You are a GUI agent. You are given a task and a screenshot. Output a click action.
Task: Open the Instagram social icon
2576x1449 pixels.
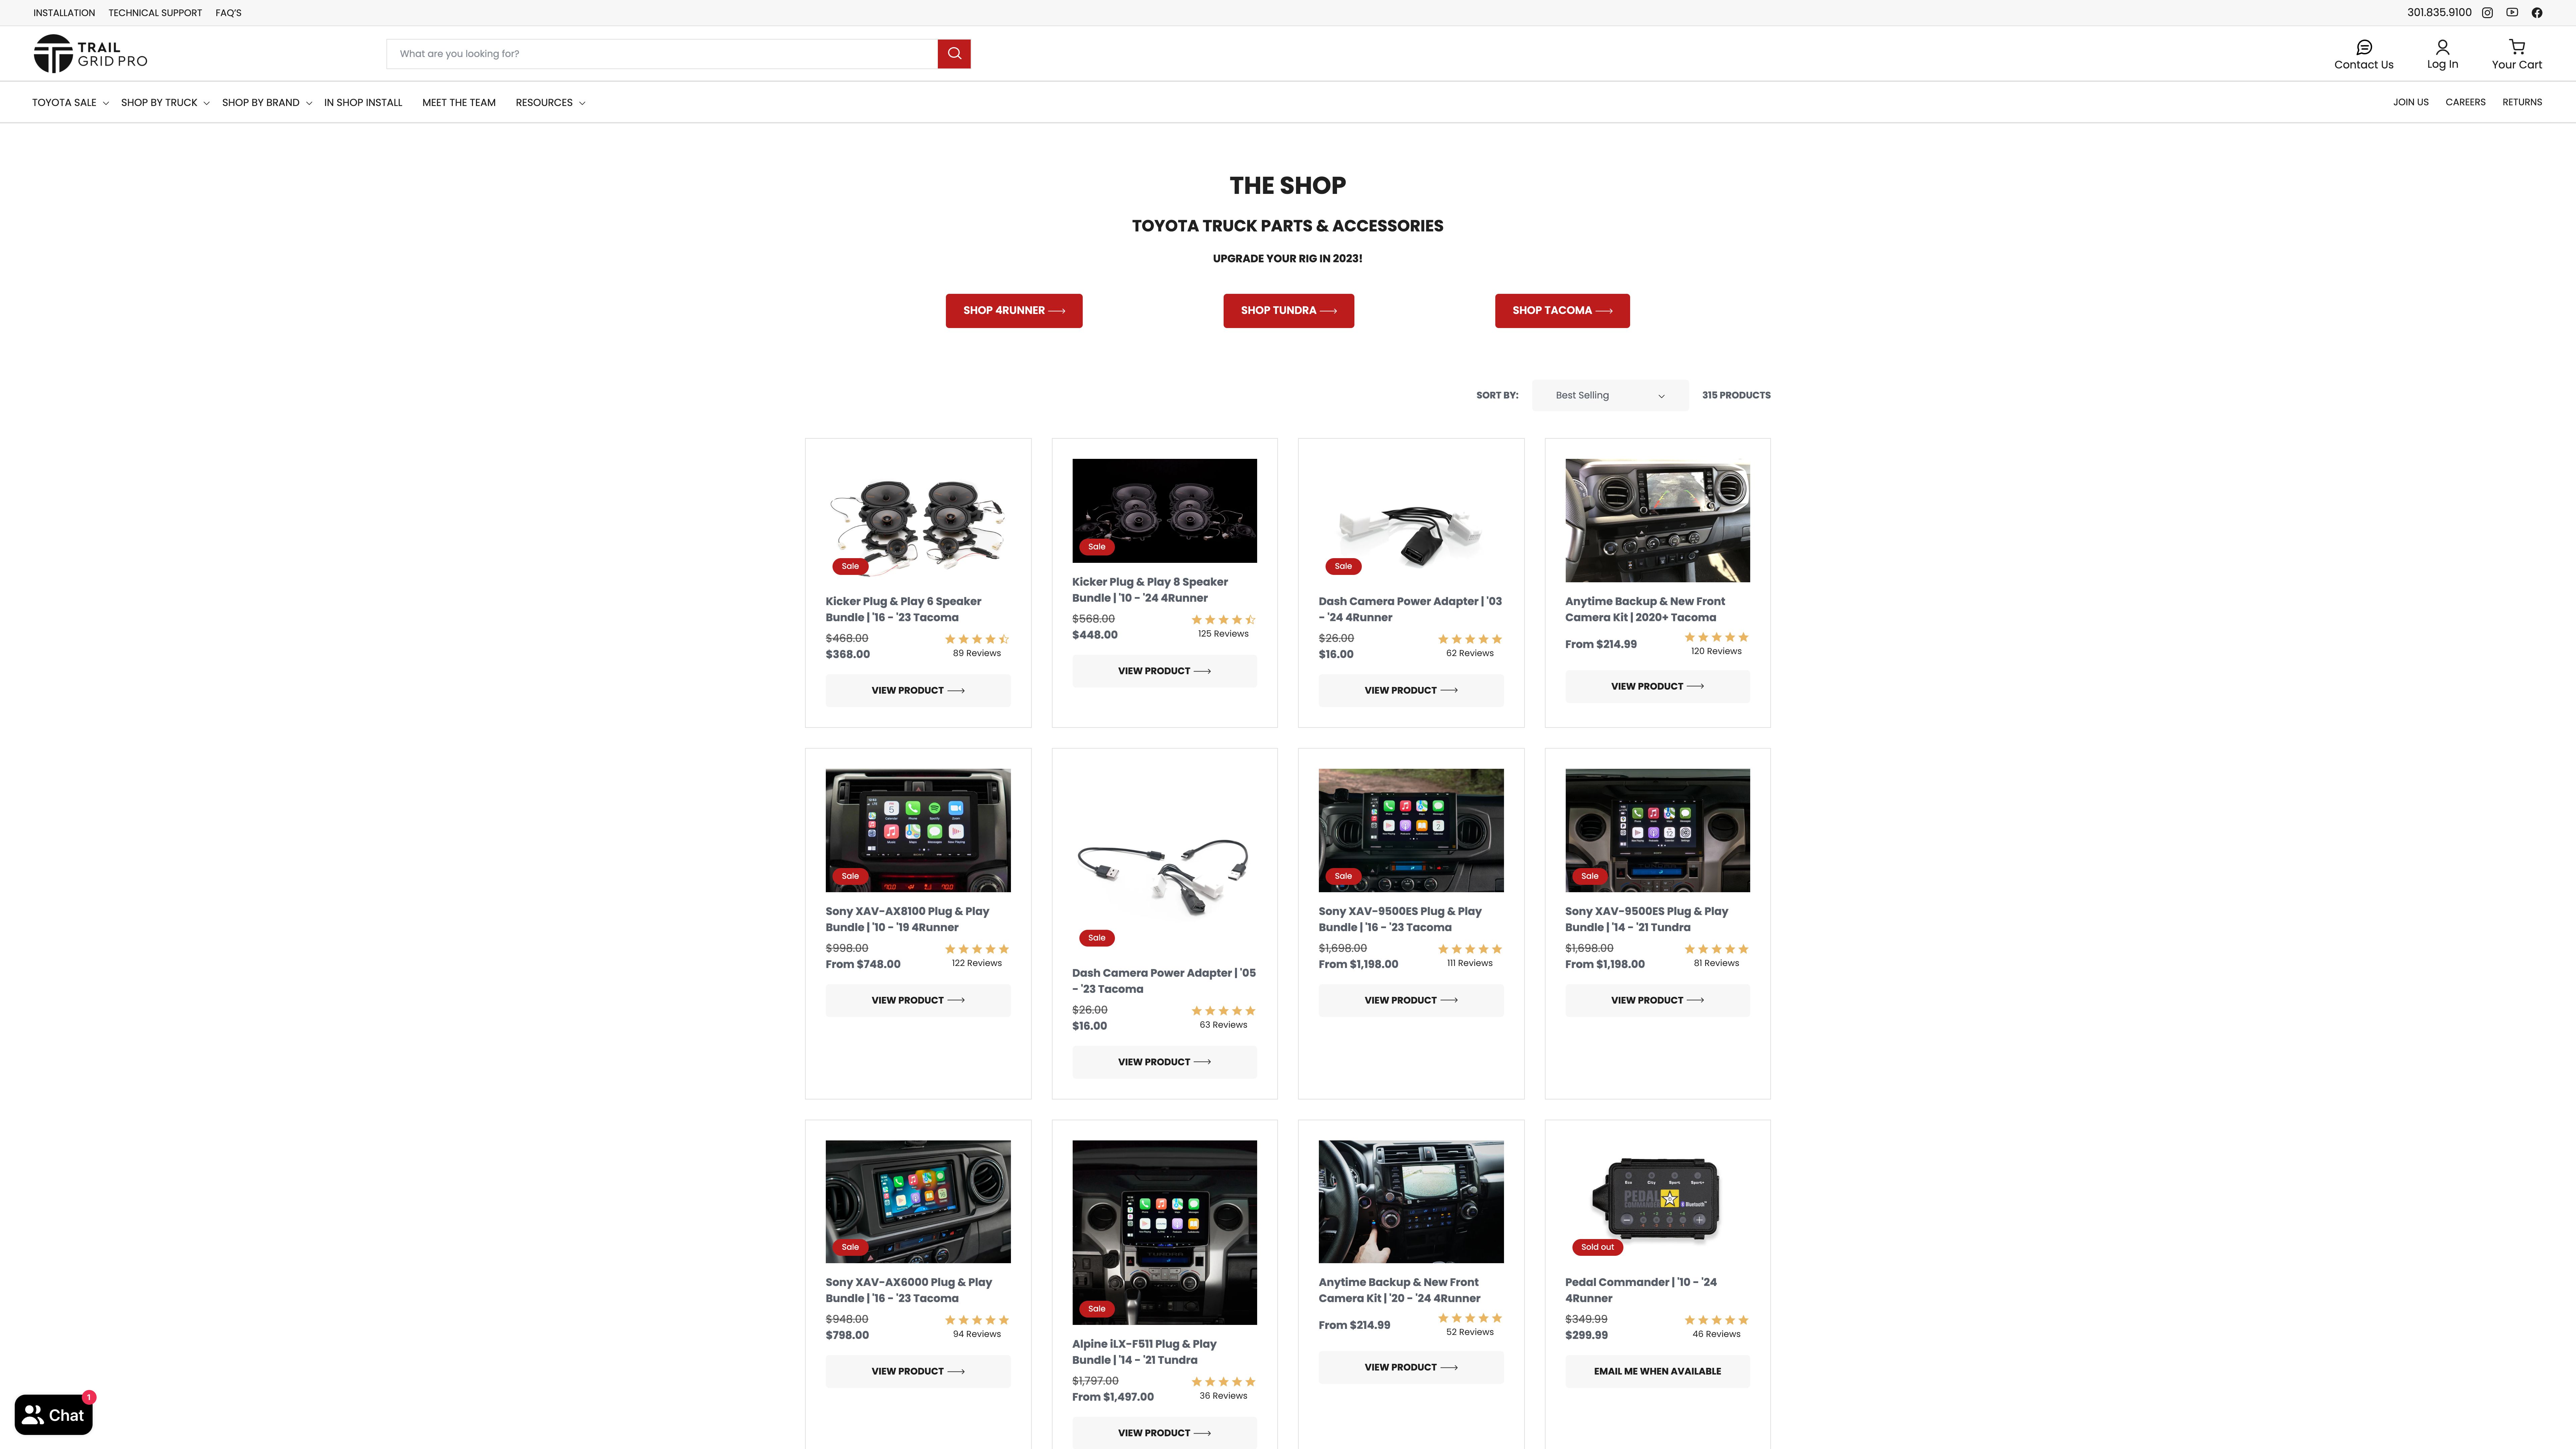click(2487, 13)
